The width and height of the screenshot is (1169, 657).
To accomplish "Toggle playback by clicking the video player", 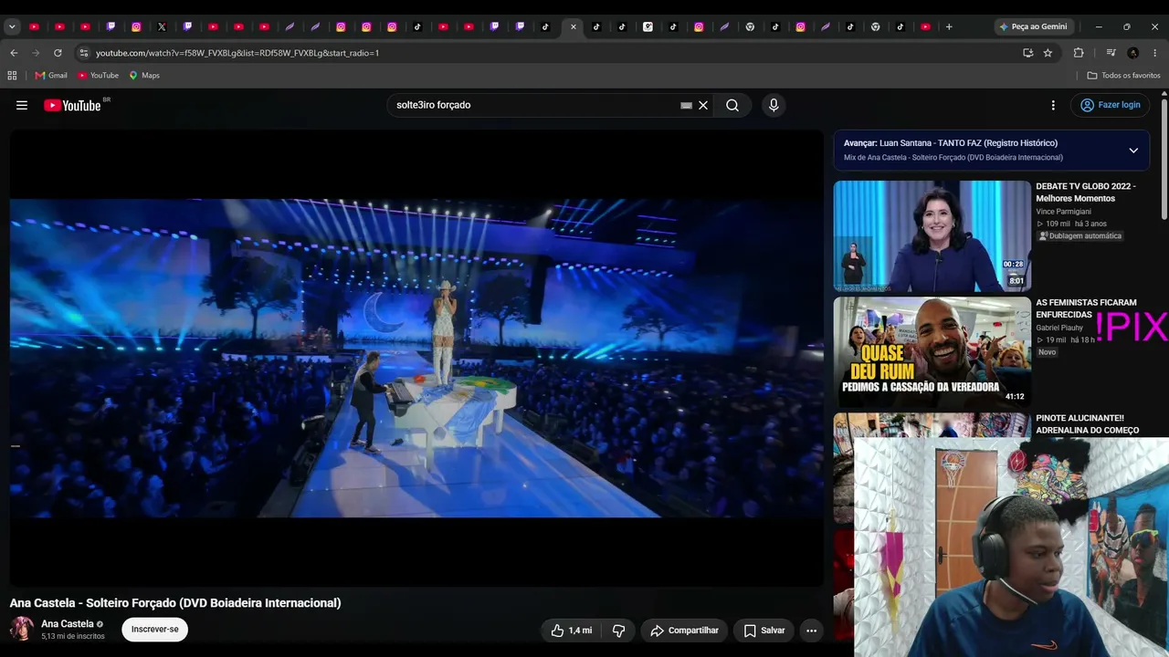I will pos(416,358).
